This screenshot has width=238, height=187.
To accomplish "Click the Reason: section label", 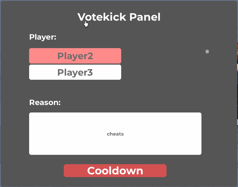I will pyautogui.click(x=45, y=102).
